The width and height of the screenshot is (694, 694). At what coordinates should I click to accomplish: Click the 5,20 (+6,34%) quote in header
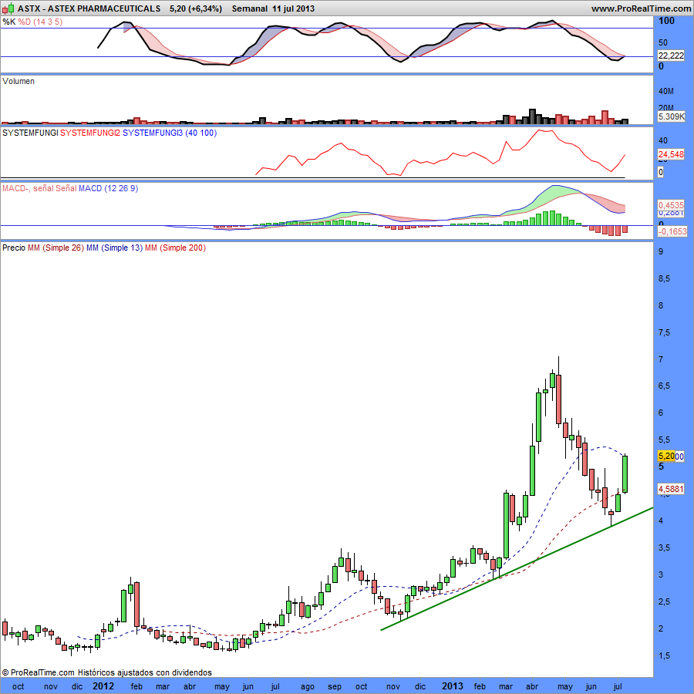click(x=196, y=8)
